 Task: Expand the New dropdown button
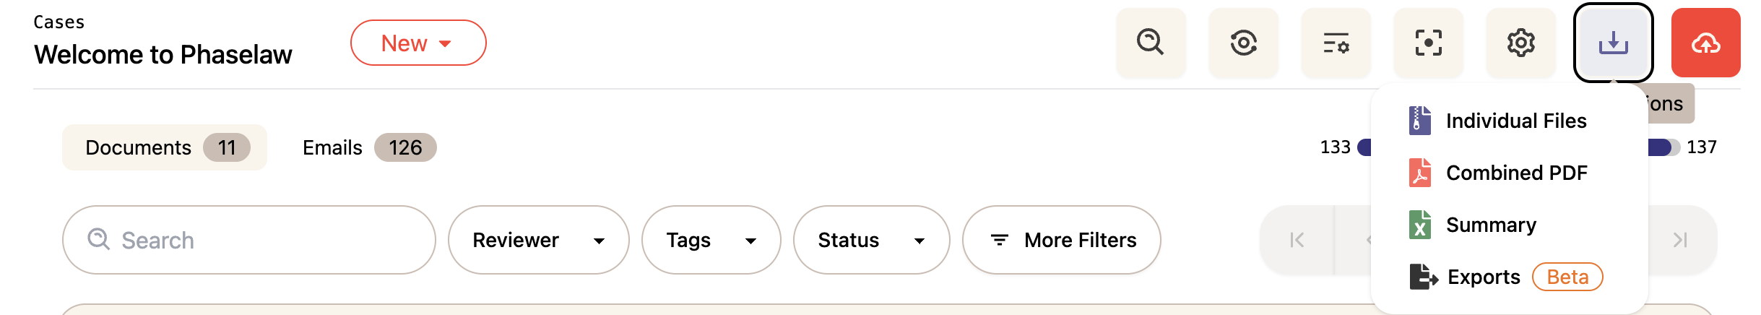click(x=418, y=43)
